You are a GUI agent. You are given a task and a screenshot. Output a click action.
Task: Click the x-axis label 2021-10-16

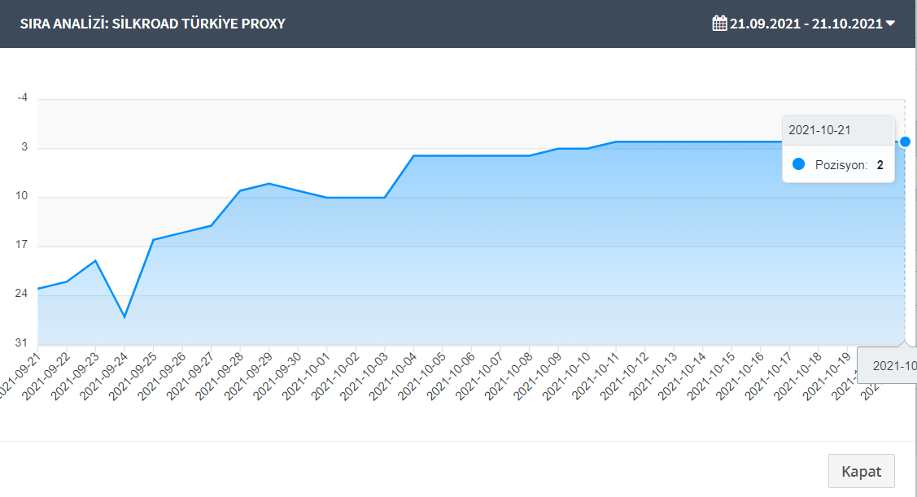pyautogui.click(x=739, y=375)
